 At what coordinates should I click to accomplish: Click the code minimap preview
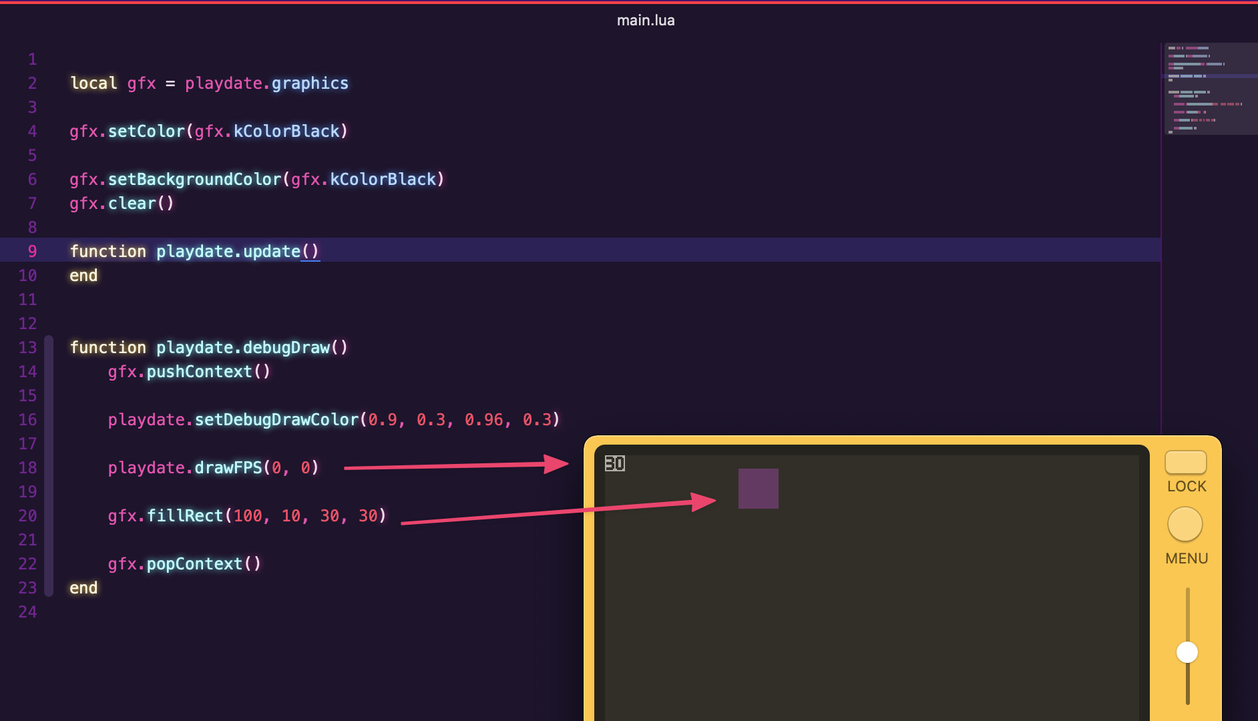pos(1209,89)
